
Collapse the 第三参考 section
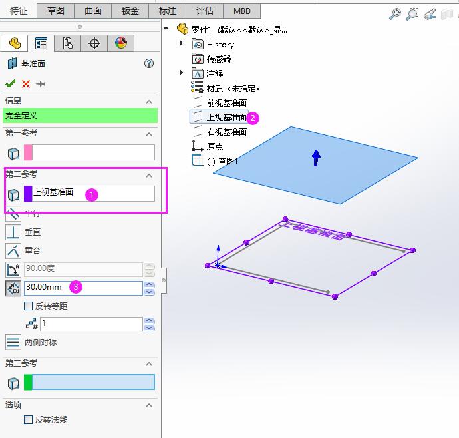[x=149, y=364]
